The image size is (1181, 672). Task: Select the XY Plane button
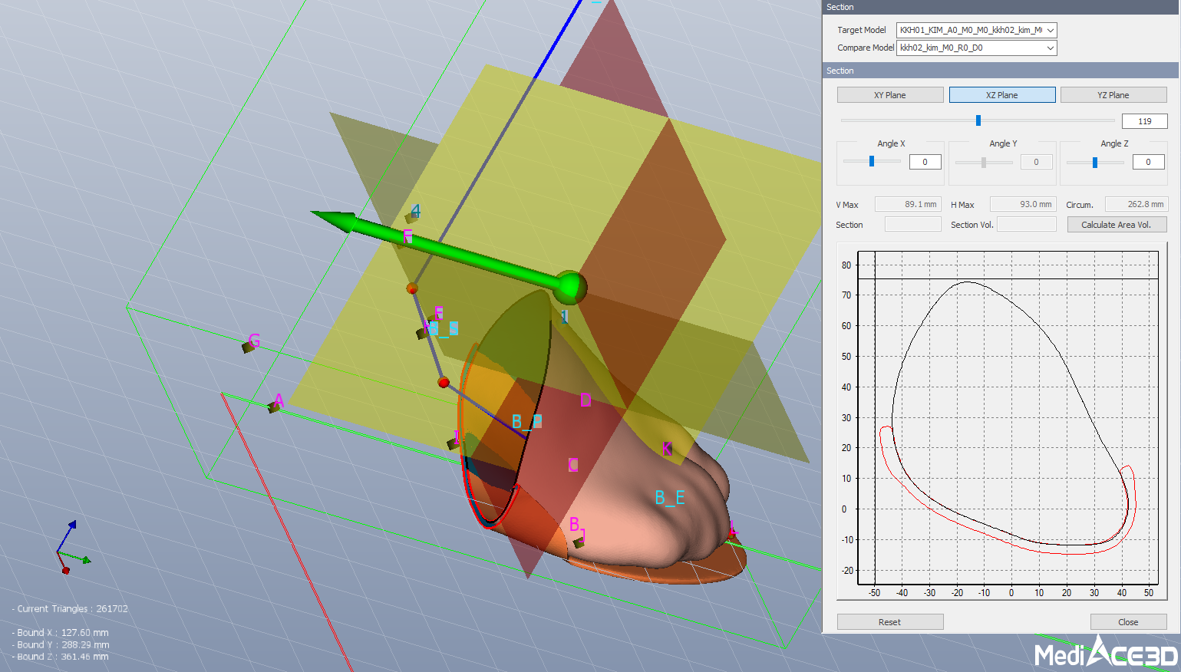[x=890, y=95]
